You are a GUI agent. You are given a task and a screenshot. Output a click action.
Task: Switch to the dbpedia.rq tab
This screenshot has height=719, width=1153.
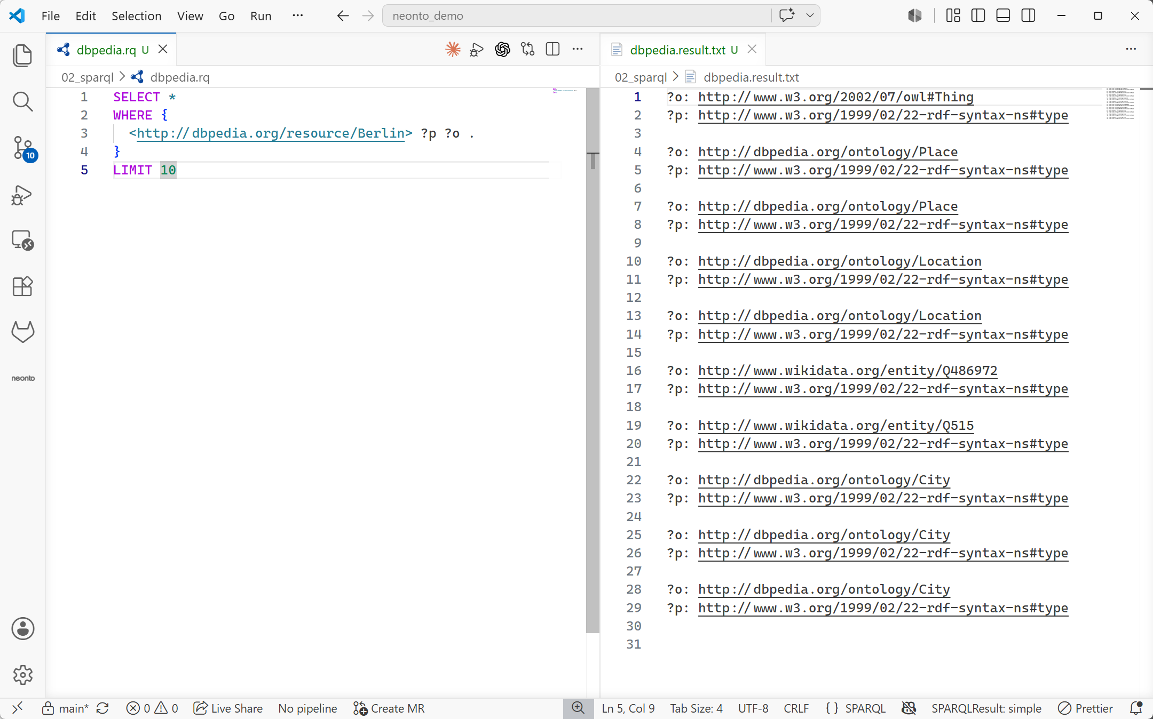(111, 50)
